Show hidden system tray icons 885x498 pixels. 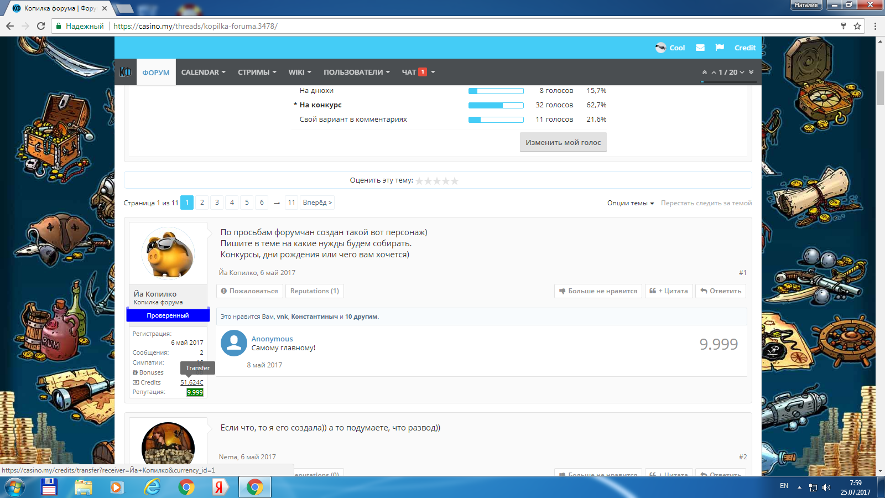(x=799, y=487)
